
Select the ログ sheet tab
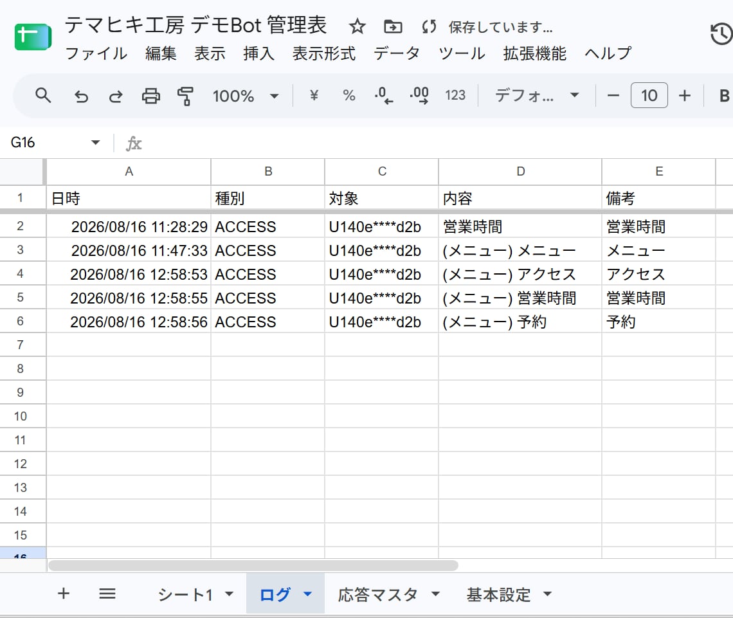coord(275,595)
